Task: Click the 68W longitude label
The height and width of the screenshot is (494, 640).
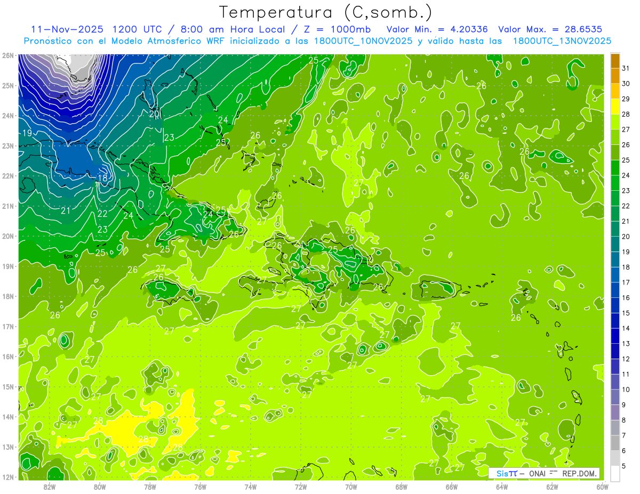Action: coord(401,487)
